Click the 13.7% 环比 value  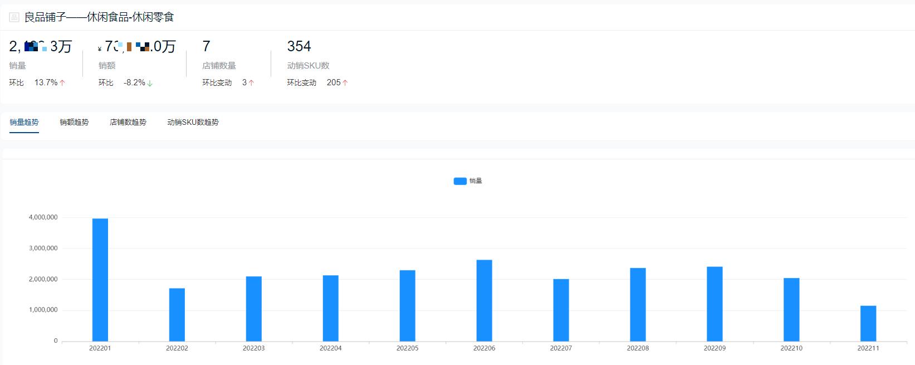(x=46, y=82)
